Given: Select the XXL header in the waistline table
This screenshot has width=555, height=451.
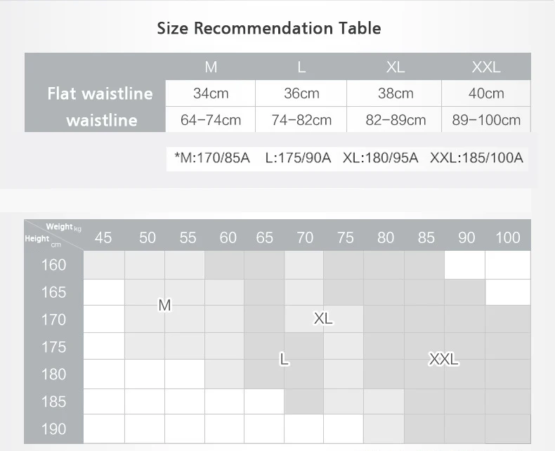Looking at the screenshot, I should tap(486, 67).
